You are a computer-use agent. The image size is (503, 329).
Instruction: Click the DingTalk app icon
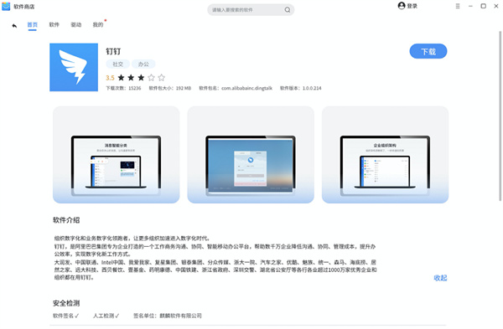coord(74,67)
